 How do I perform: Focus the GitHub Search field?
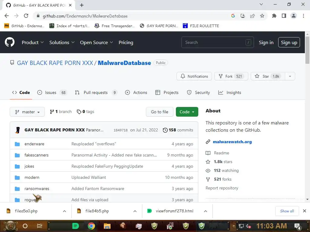[x=217, y=42]
